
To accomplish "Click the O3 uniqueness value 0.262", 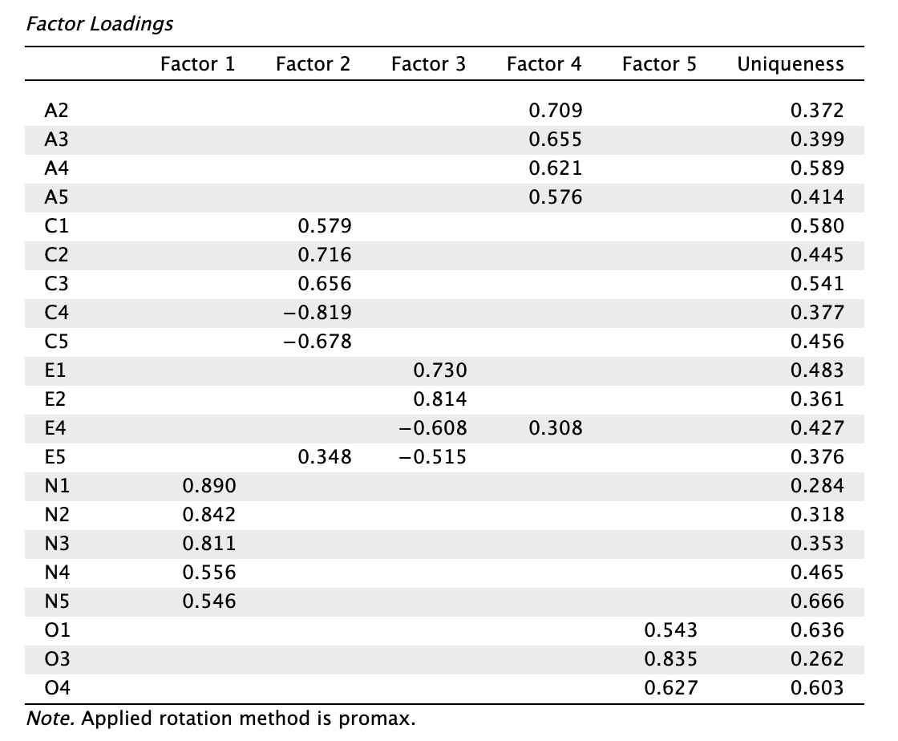I will 817,658.
